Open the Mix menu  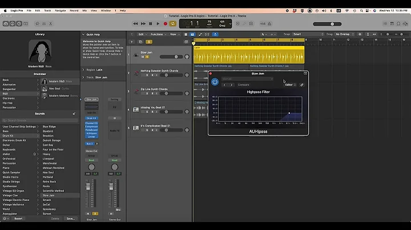tap(84, 11)
